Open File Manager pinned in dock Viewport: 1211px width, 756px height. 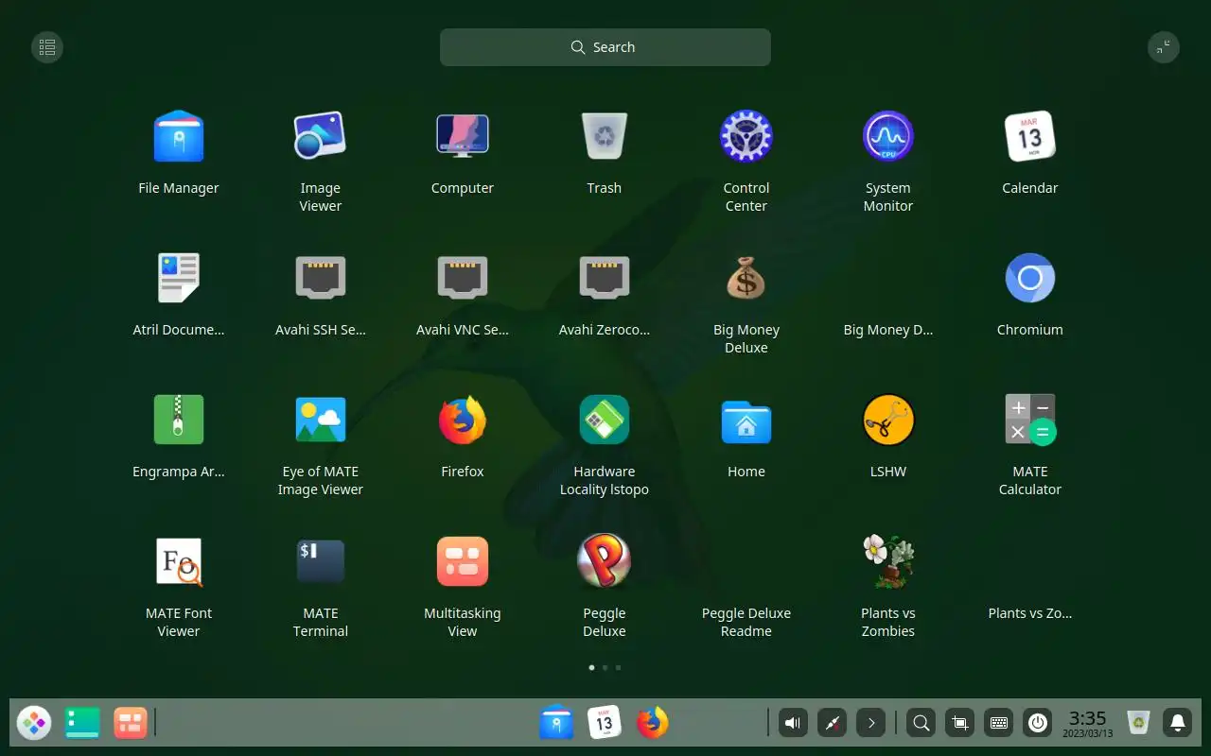[556, 724]
